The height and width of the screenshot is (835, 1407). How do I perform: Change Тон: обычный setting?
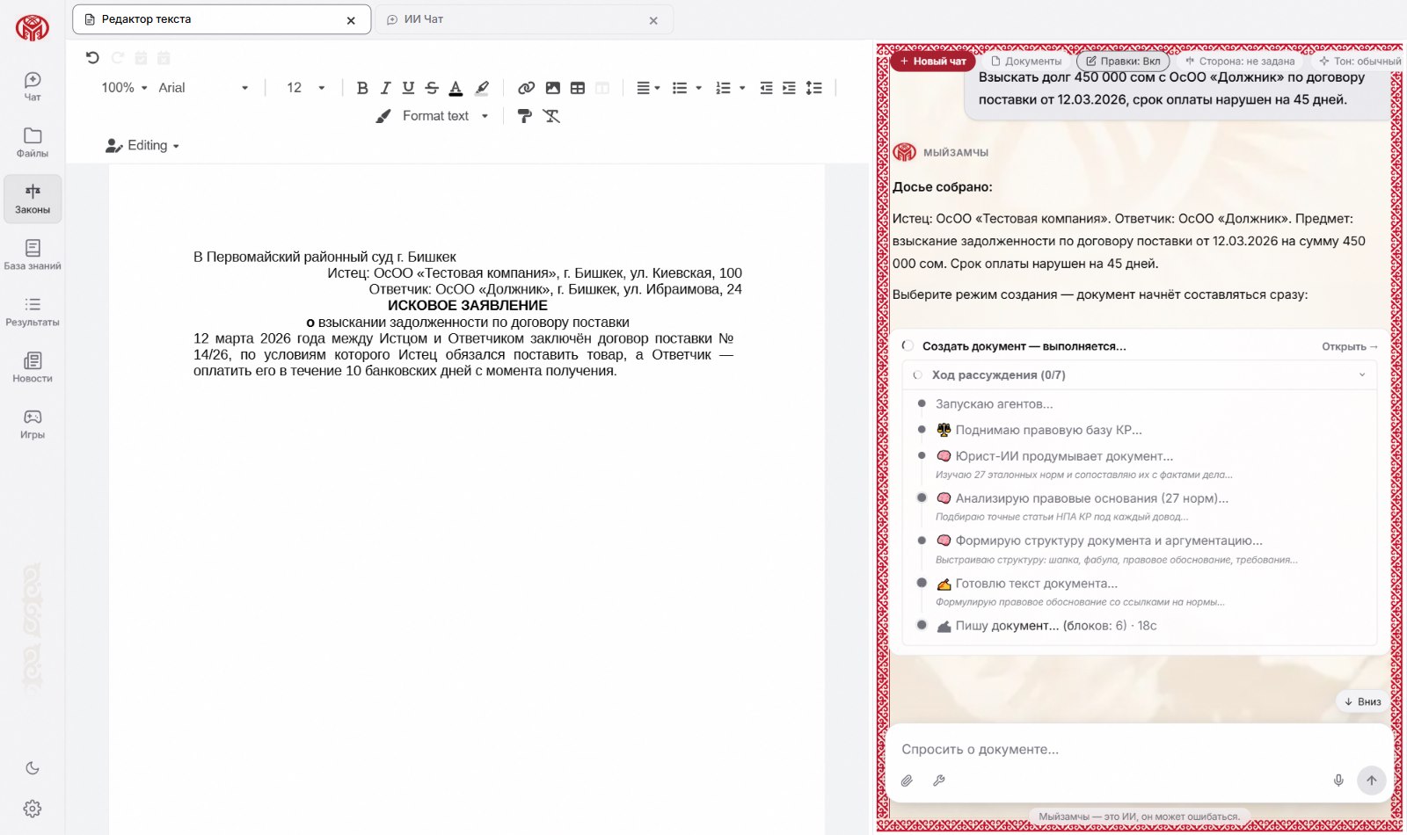[1360, 62]
